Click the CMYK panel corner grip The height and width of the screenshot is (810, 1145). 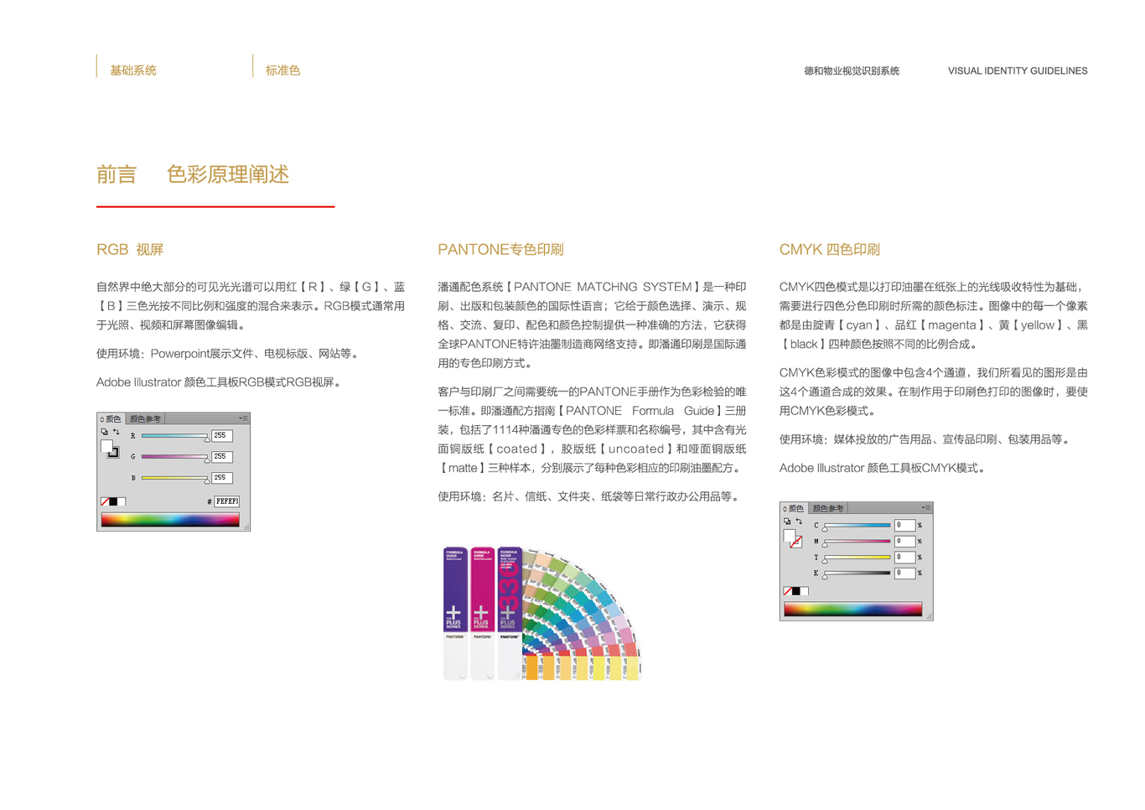pyautogui.click(x=930, y=616)
